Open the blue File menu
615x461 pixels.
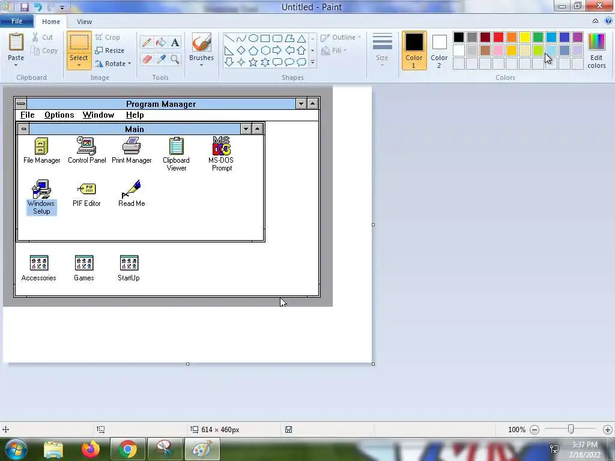pyautogui.click(x=16, y=21)
